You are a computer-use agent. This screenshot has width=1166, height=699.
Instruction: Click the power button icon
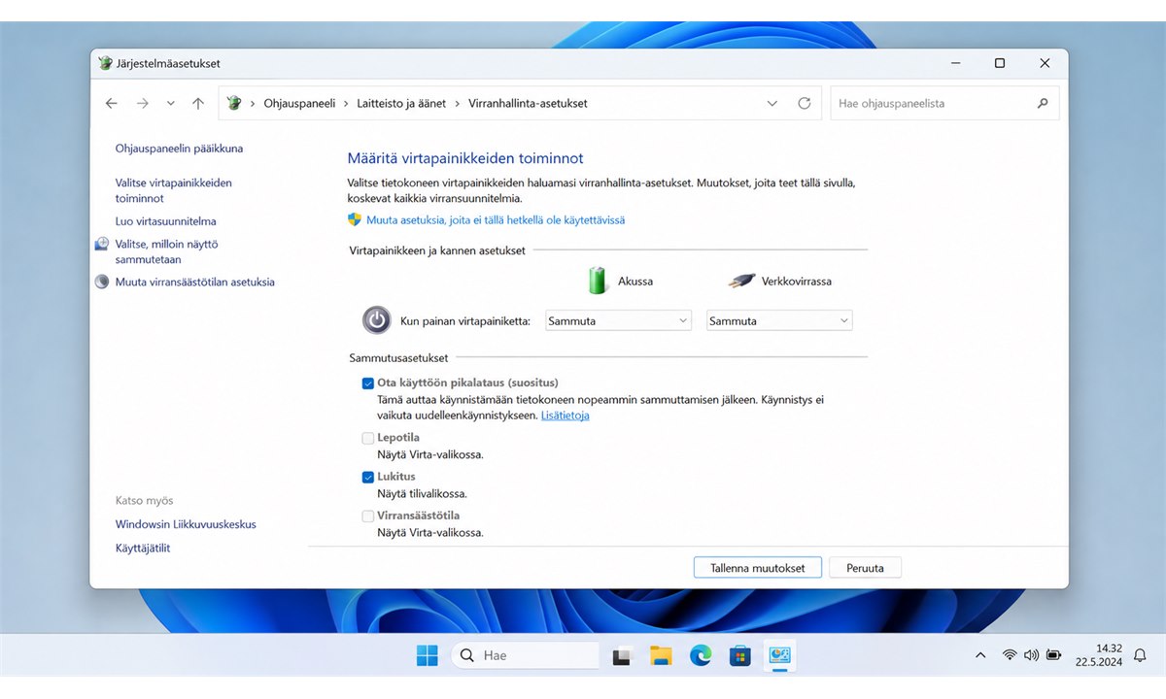click(x=376, y=319)
